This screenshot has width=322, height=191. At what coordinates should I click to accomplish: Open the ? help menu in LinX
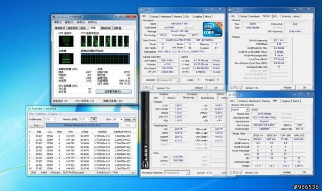point(61,114)
